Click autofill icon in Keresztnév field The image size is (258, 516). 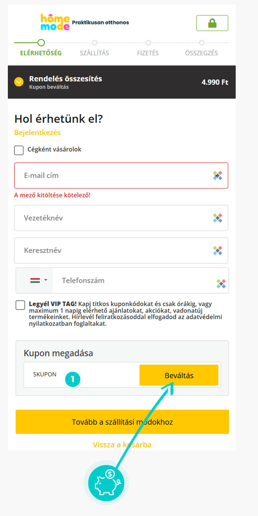[218, 250]
